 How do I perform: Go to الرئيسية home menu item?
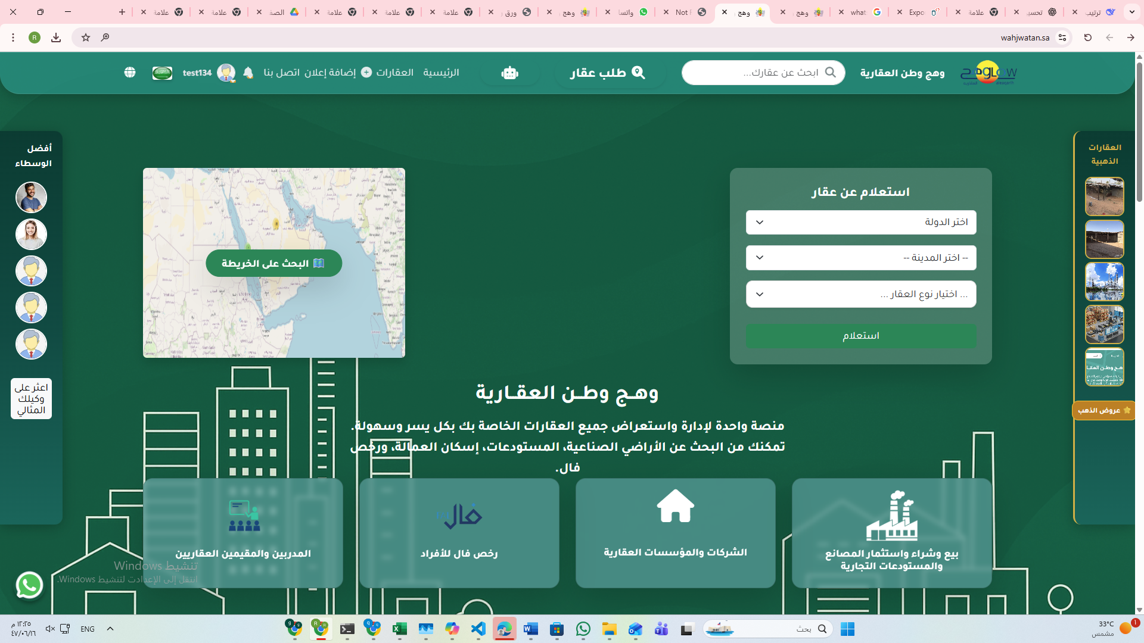441,73
